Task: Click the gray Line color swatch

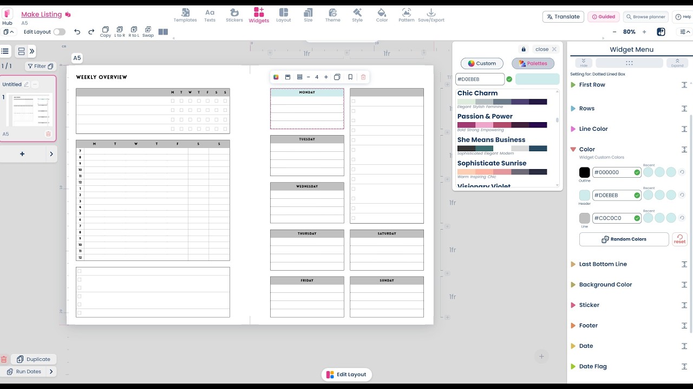Action: coord(585,218)
